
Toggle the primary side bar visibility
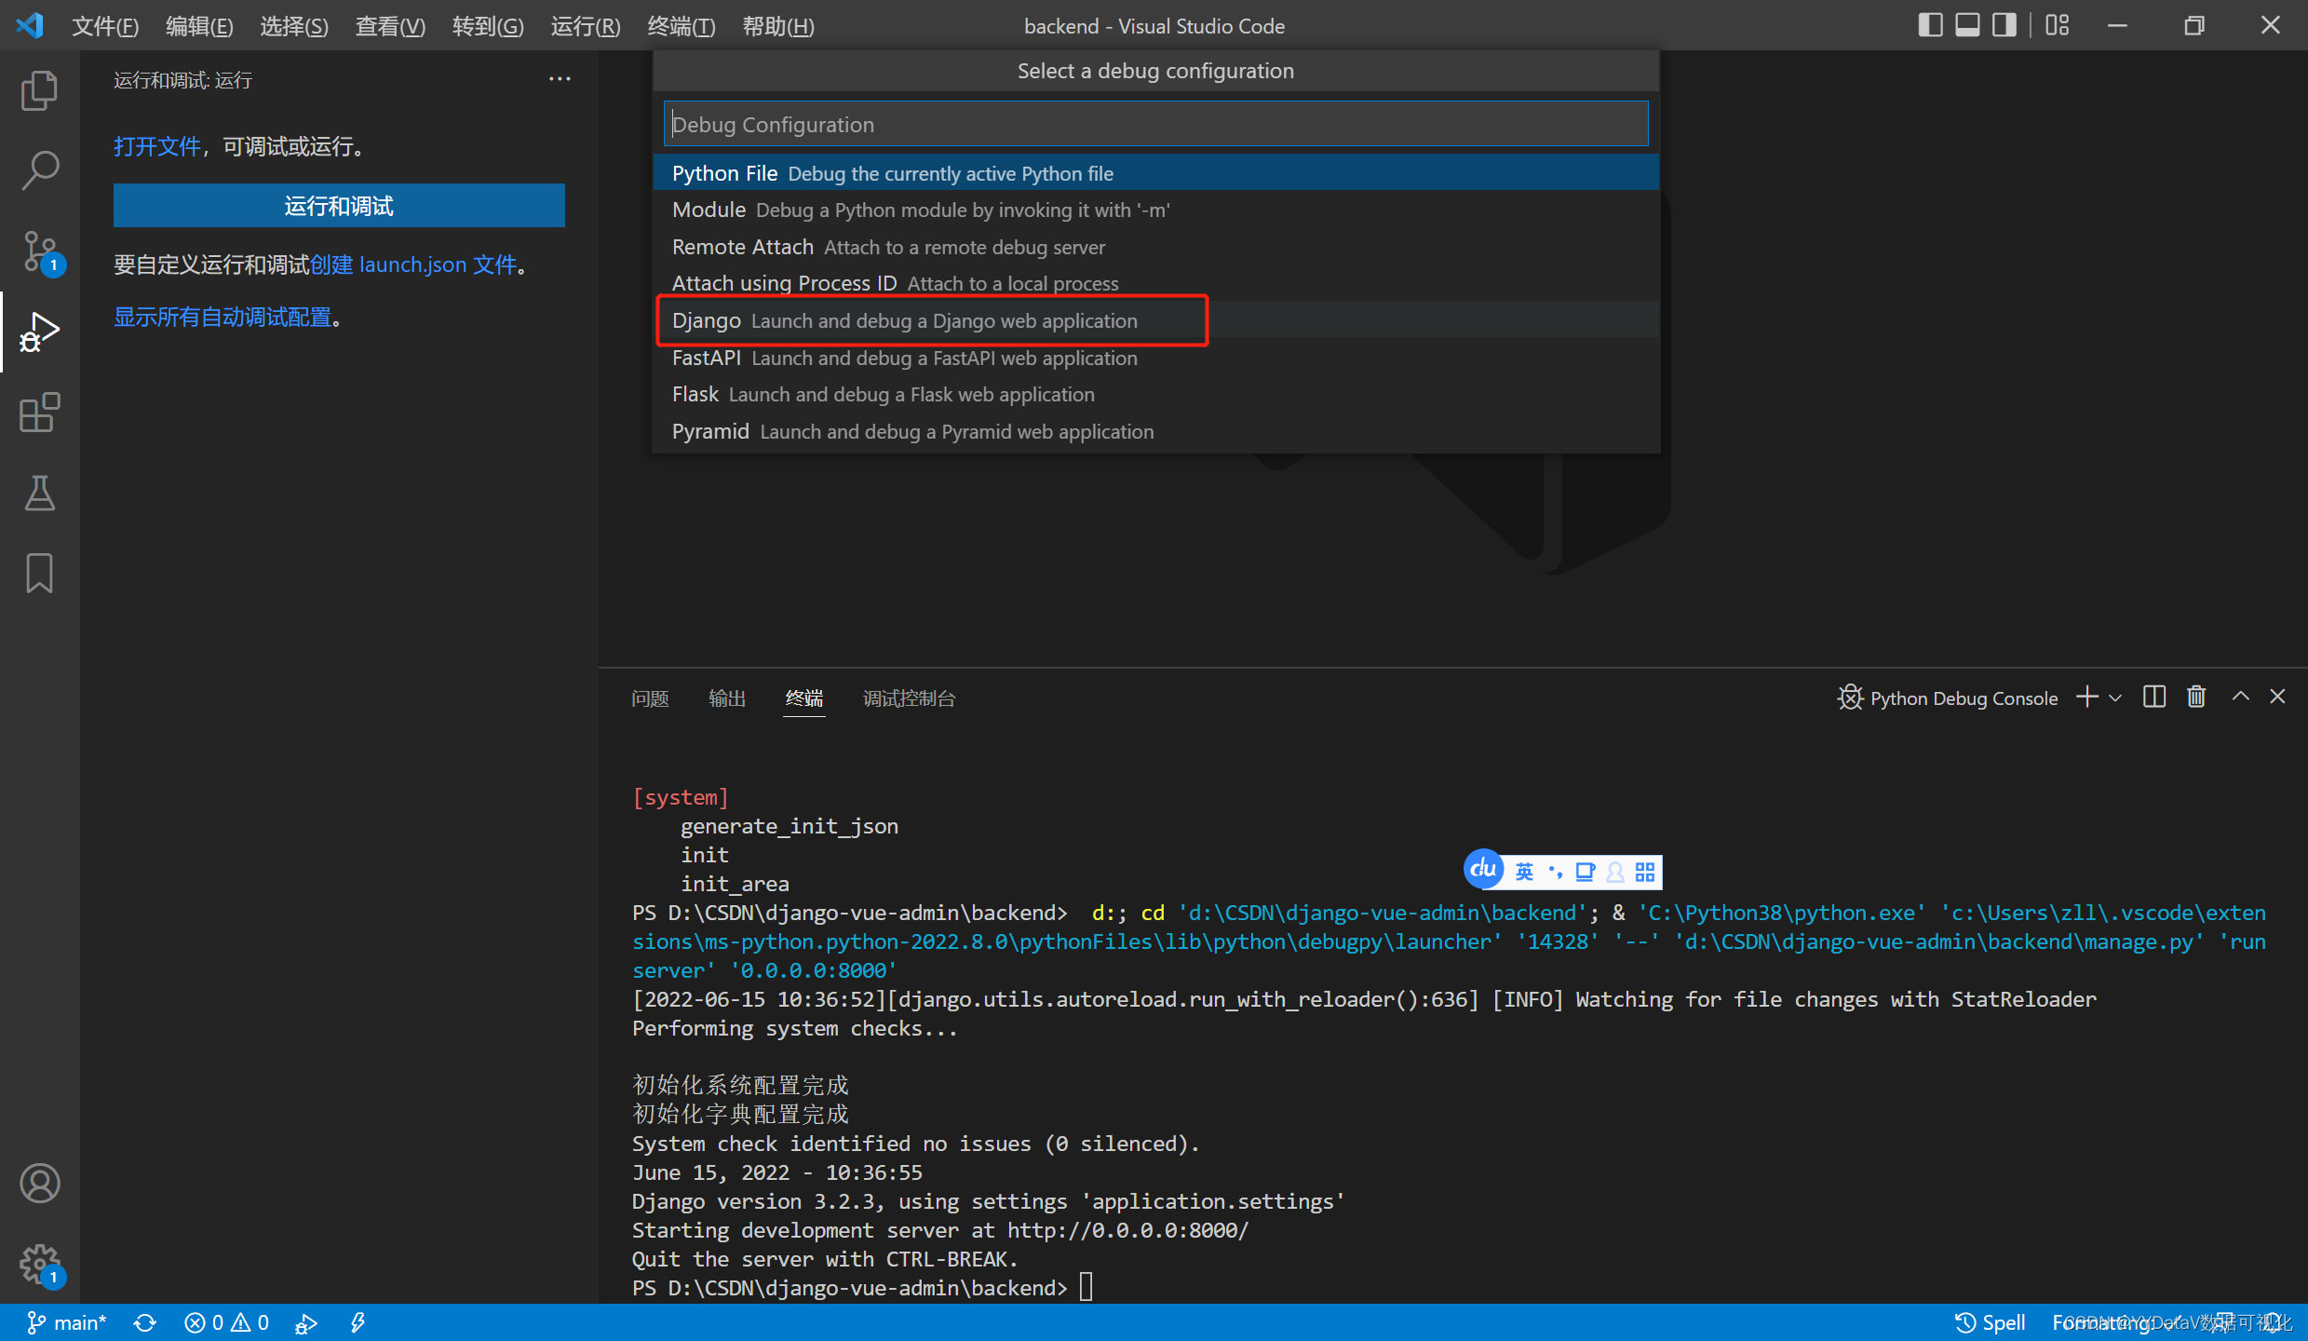[1930, 25]
